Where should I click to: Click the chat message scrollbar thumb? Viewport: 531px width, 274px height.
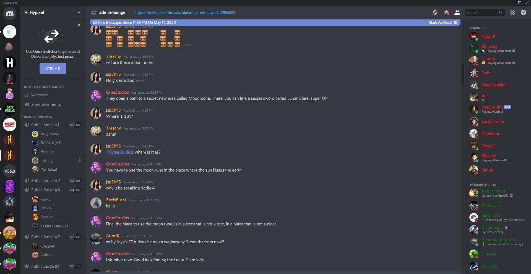click(x=462, y=74)
